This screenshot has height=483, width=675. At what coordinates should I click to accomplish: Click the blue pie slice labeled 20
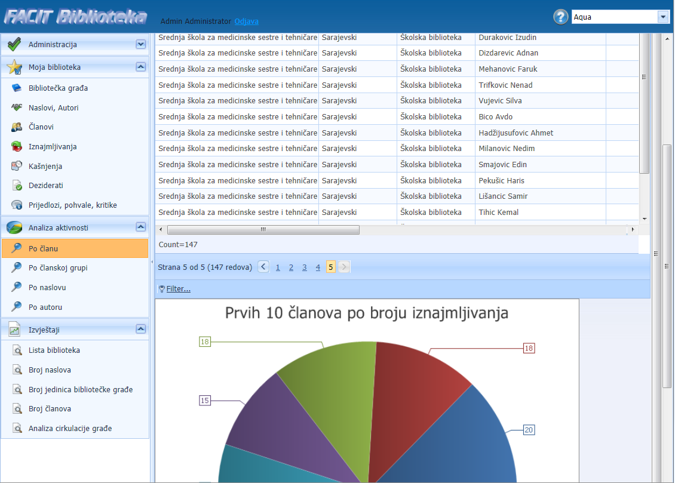[478, 442]
